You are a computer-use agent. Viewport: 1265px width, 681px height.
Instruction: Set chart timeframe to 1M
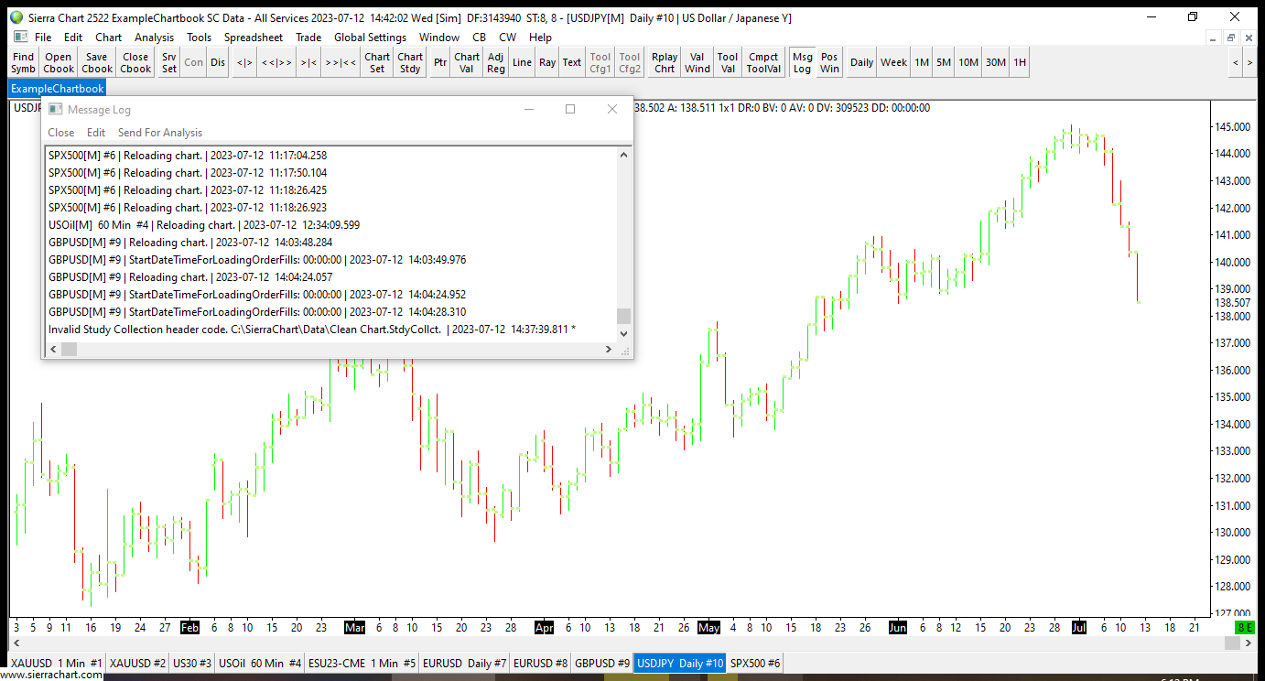(922, 62)
